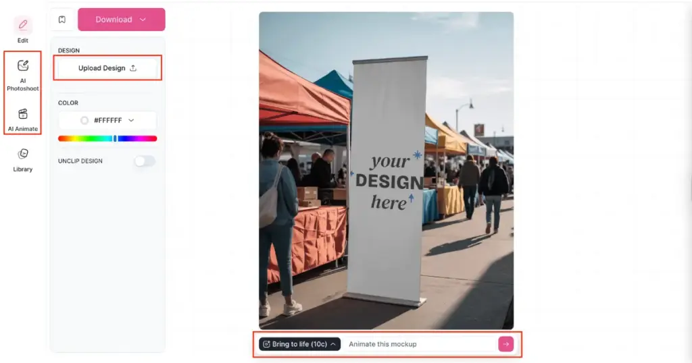Click the Animate this mockup text field
The width and height of the screenshot is (692, 363).
419,344
